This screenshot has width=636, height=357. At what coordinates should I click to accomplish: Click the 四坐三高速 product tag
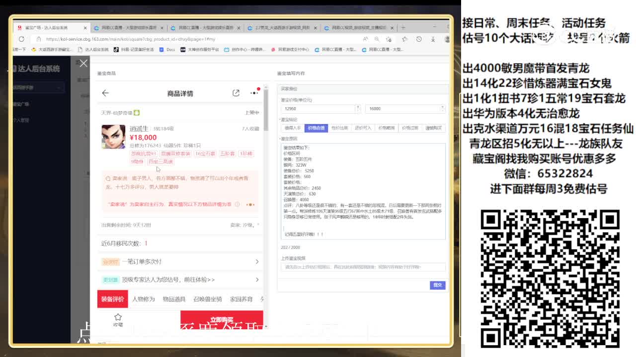(160, 162)
